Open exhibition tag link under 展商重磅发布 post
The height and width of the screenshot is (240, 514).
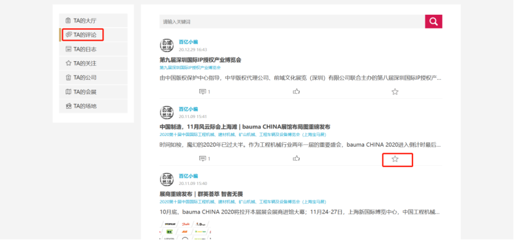(243, 202)
